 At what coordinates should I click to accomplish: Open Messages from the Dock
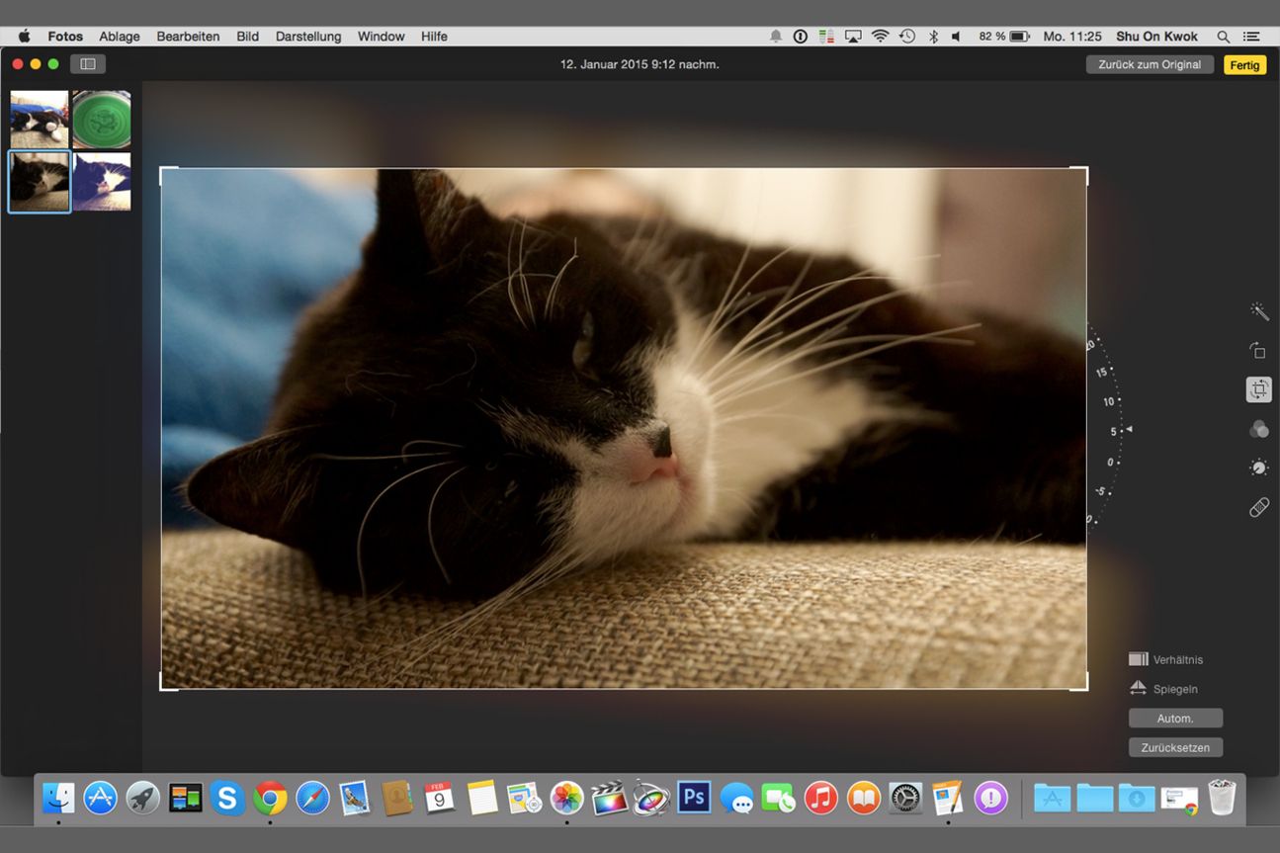[x=736, y=797]
